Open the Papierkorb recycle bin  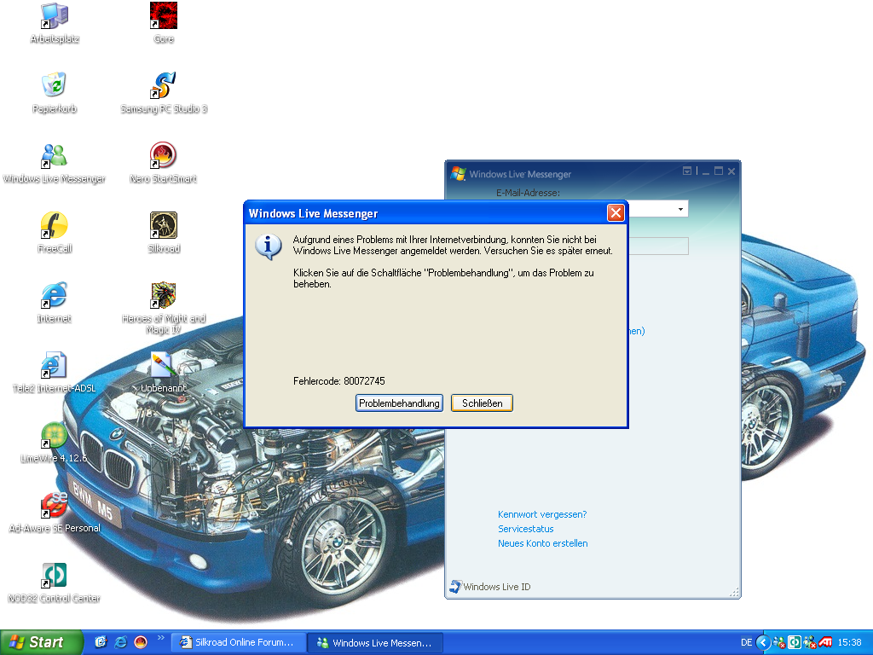[x=55, y=85]
